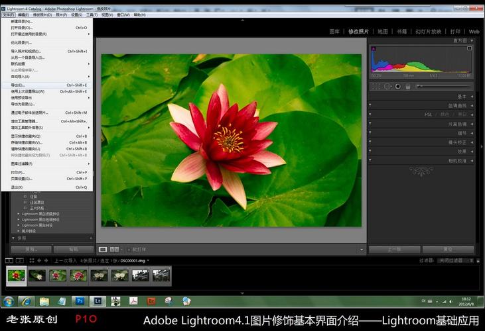Open HSL tab in color panel
This screenshot has width=485, height=331.
(428, 115)
